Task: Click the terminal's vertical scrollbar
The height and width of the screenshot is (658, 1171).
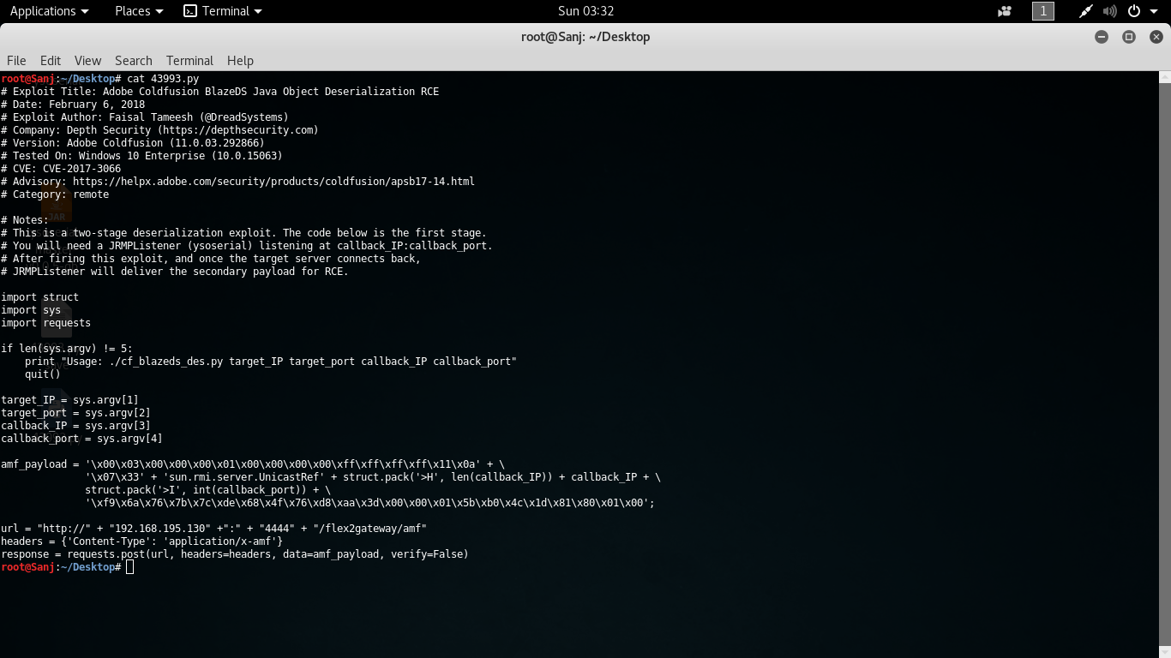Action: click(1165, 364)
